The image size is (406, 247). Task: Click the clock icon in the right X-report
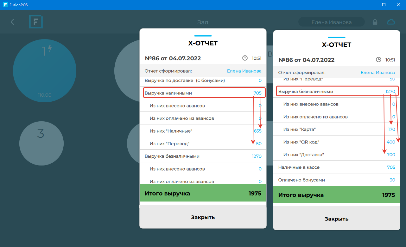click(x=378, y=60)
